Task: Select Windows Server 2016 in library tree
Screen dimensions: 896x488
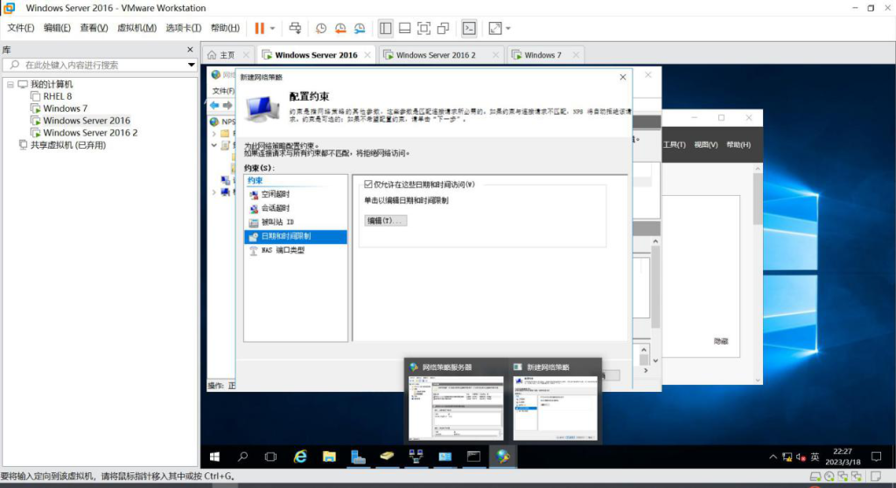Action: point(87,121)
